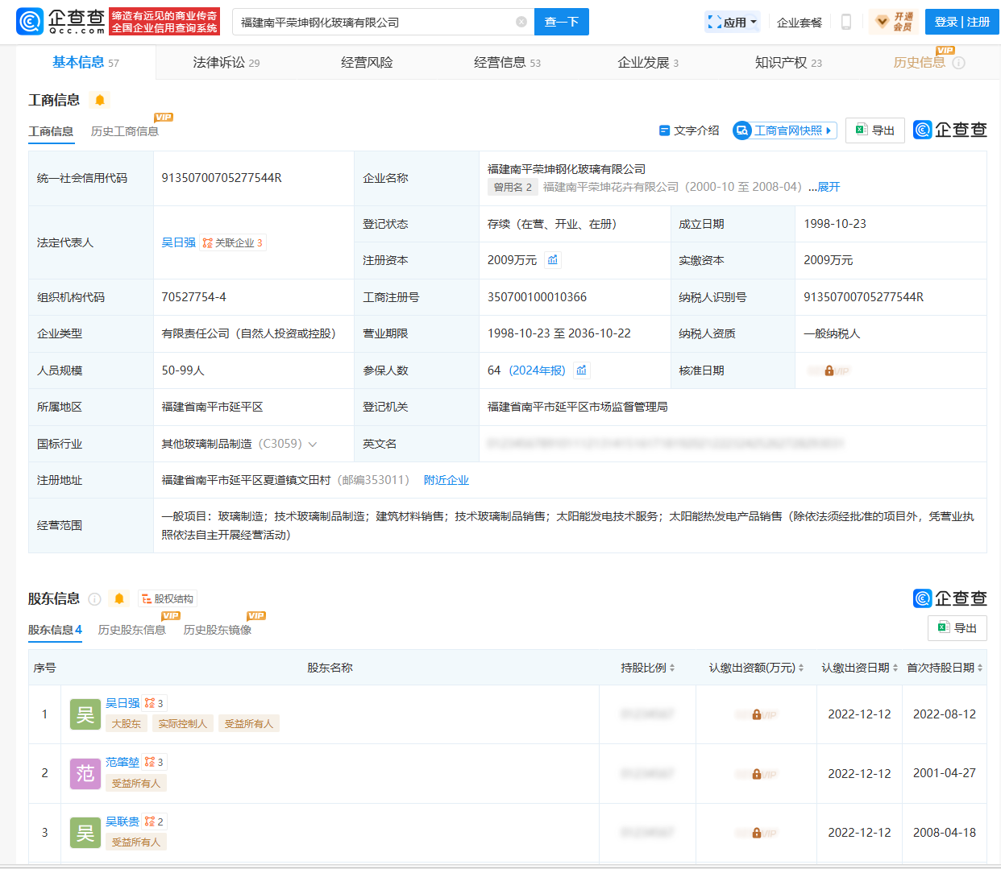Click the locked VIP icon for 核准日期
This screenshot has height=869, width=1001.
[x=829, y=370]
